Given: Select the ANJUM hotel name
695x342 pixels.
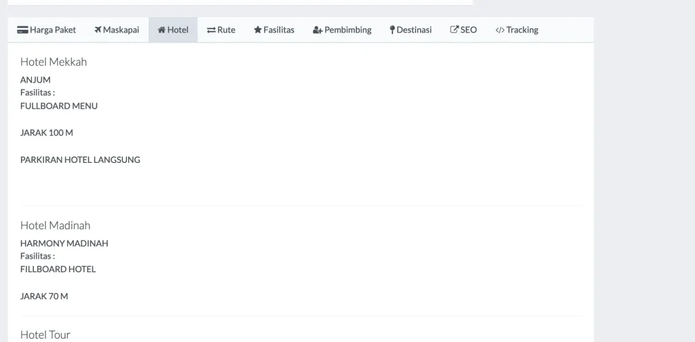Looking at the screenshot, I should tap(35, 80).
